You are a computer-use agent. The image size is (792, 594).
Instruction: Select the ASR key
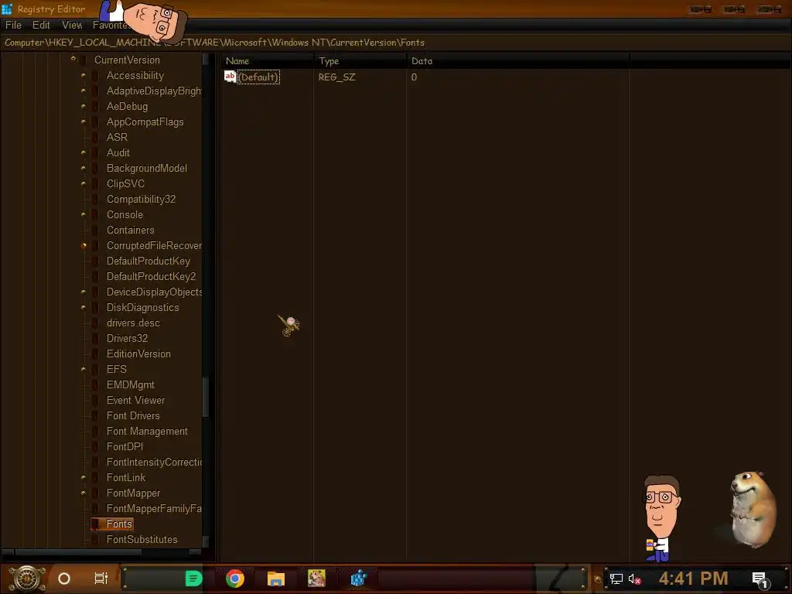[x=117, y=138]
